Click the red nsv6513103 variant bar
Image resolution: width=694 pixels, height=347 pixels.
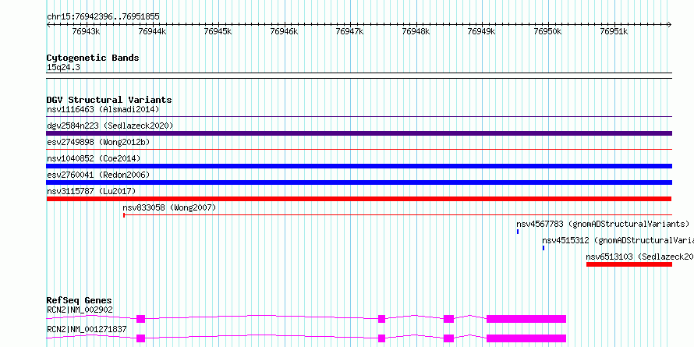point(629,264)
